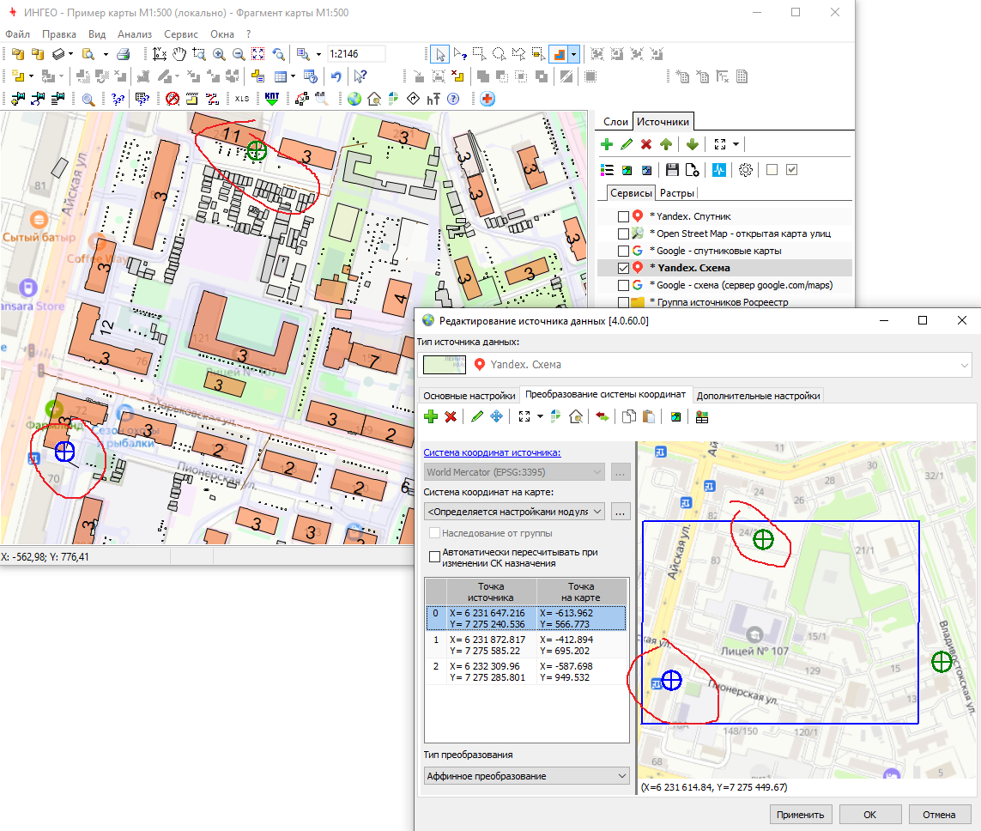Screen dimensions: 981x831
Task: Open extent dropdown arrow in Источники toolbar
Action: 736,144
